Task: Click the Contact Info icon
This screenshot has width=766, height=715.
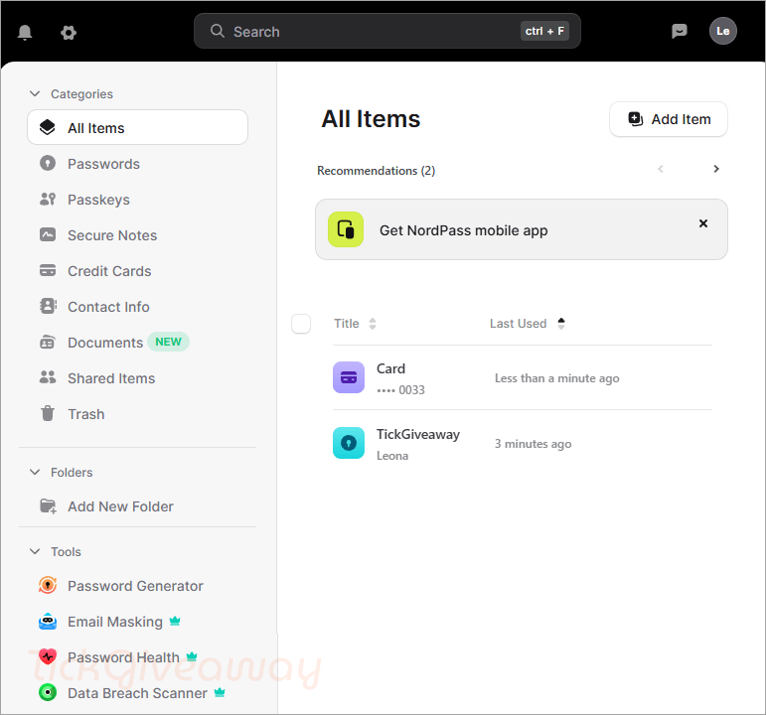Action: coord(48,306)
